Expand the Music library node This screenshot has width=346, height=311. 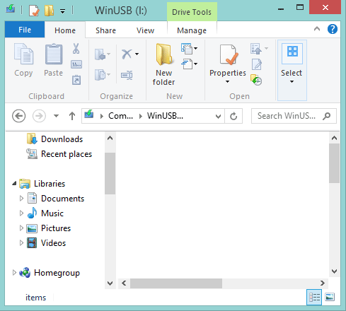point(21,213)
